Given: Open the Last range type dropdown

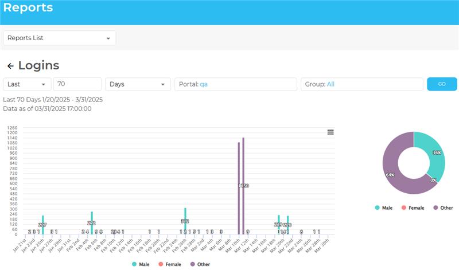Looking at the screenshot, I should pos(27,84).
